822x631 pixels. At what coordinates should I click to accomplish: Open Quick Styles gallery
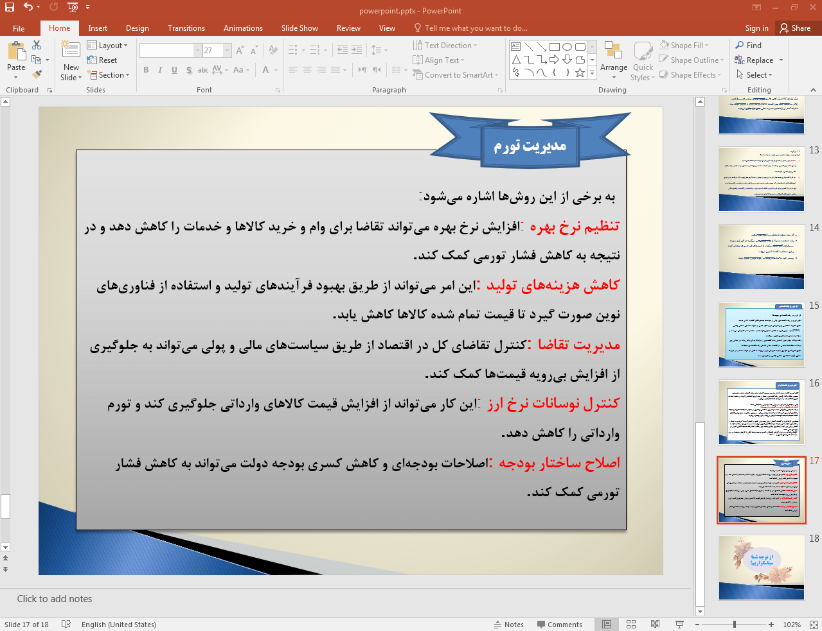[643, 62]
